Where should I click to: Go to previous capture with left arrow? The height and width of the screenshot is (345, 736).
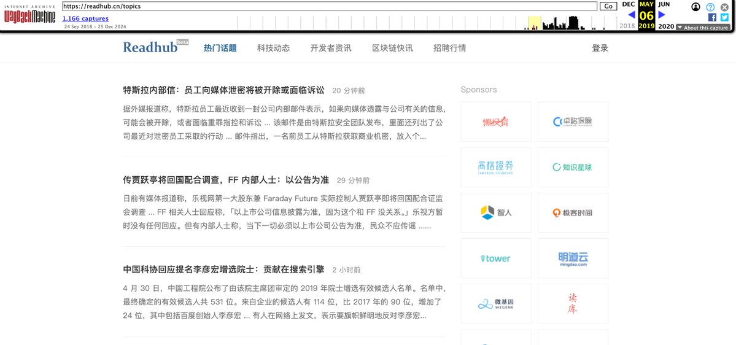pos(631,15)
